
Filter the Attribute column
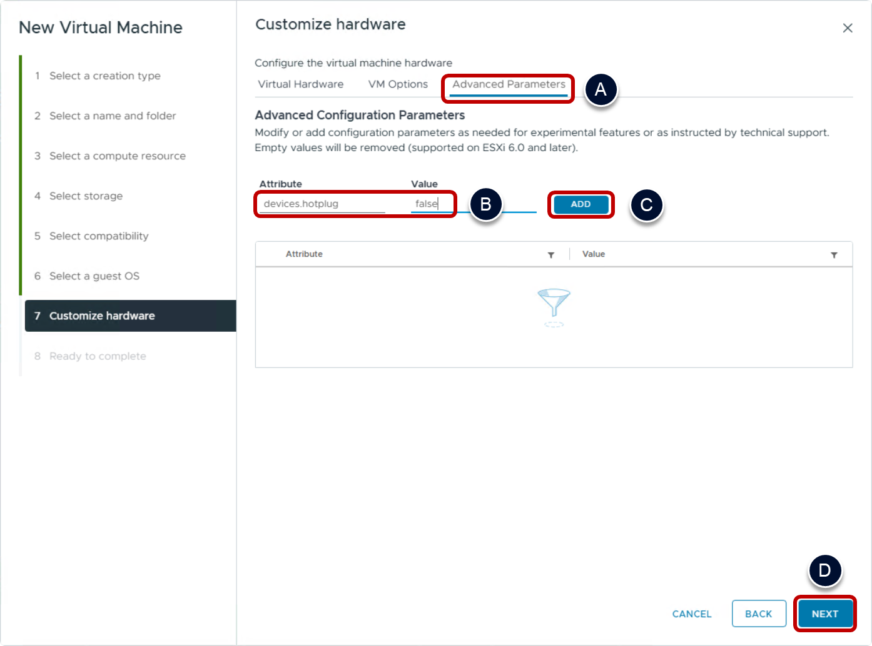(x=551, y=255)
